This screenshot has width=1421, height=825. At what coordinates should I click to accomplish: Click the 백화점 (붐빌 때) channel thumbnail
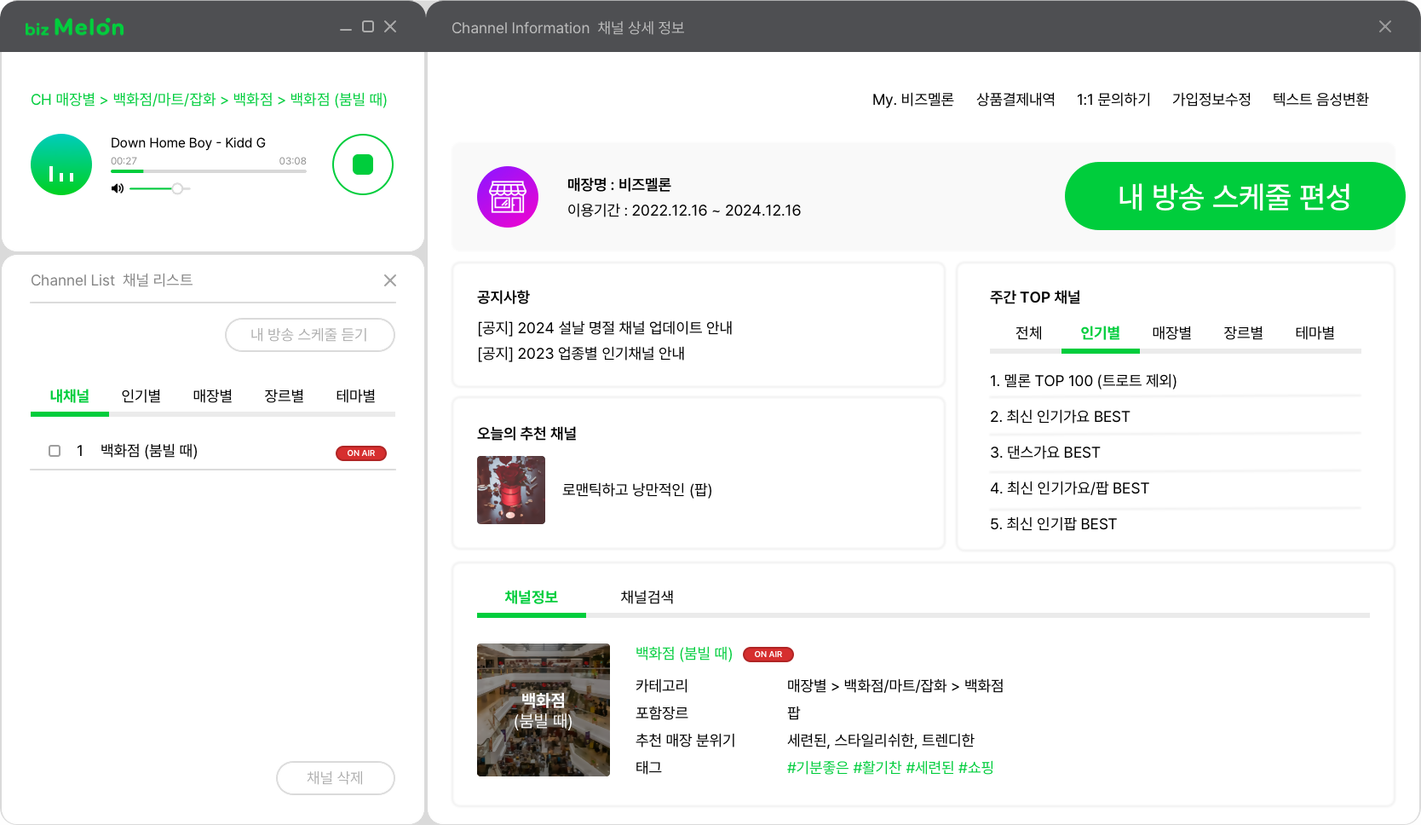point(544,710)
